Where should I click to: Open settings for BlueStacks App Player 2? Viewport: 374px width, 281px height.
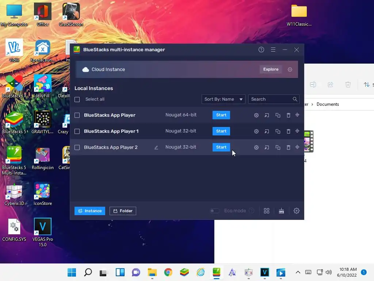[256, 147]
